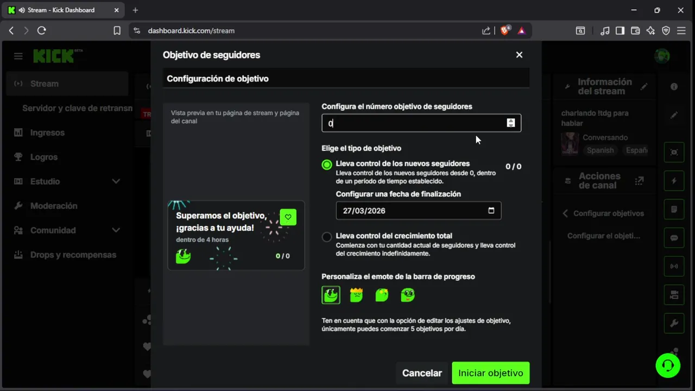Open the playlist music note icon
The width and height of the screenshot is (695, 391).
point(605,31)
